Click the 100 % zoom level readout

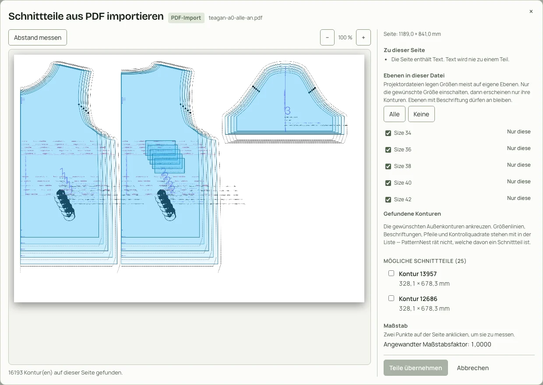pyautogui.click(x=345, y=38)
